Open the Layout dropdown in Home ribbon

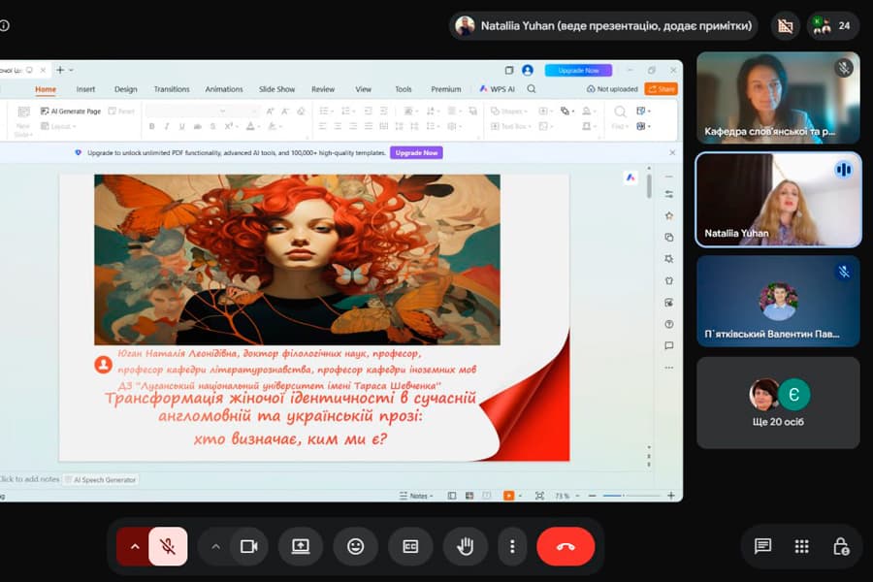[58, 126]
